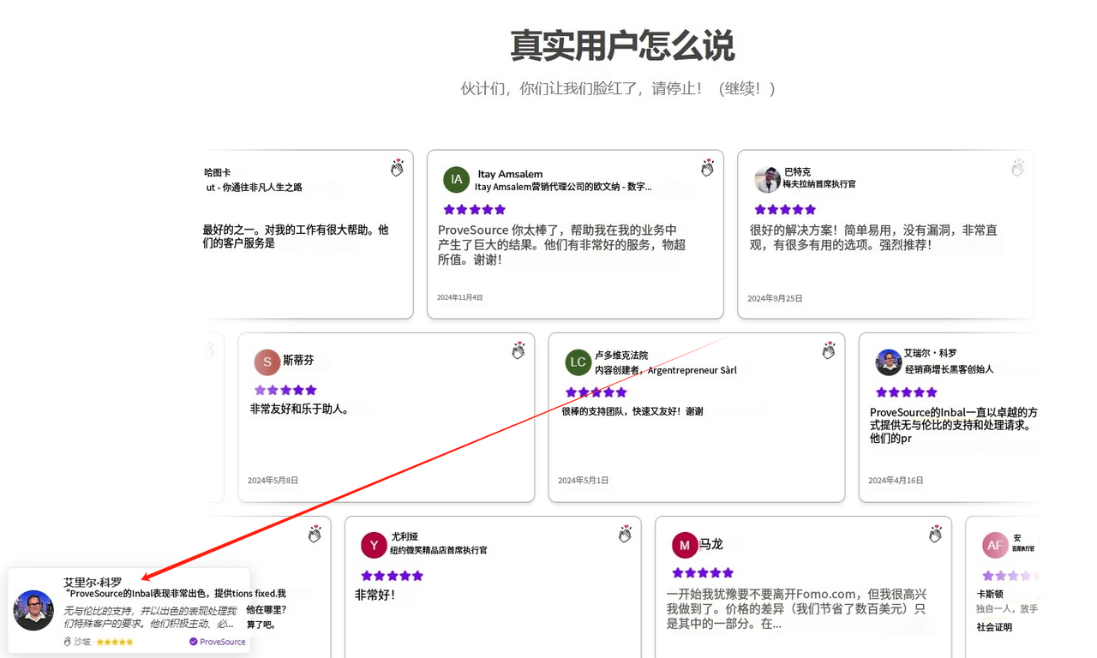Click the text 社会证明 on 安's card
Viewport: 1097px width, 658px height.
(994, 627)
